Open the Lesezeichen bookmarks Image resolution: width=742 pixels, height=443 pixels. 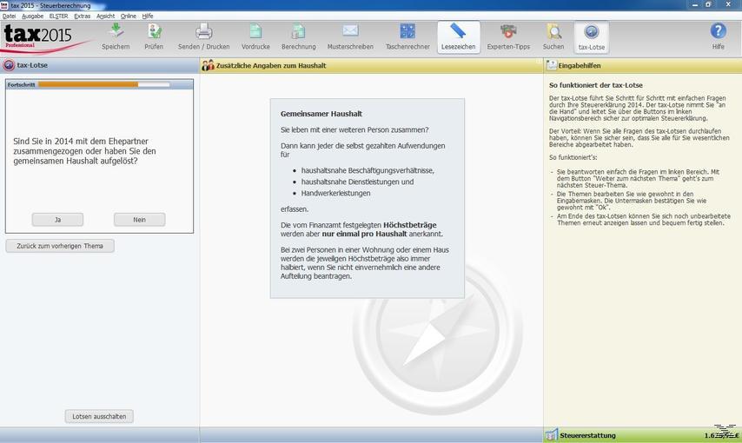click(x=458, y=36)
